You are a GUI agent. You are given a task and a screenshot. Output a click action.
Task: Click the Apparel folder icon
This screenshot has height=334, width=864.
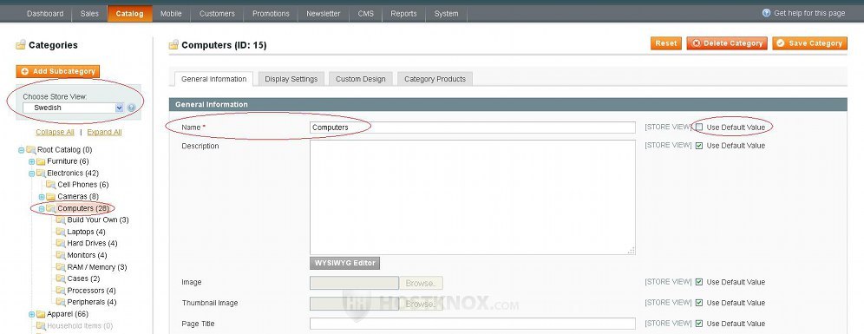point(41,314)
